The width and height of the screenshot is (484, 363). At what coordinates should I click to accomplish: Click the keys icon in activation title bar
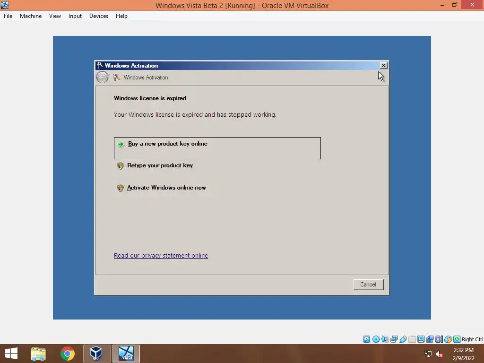click(x=100, y=65)
